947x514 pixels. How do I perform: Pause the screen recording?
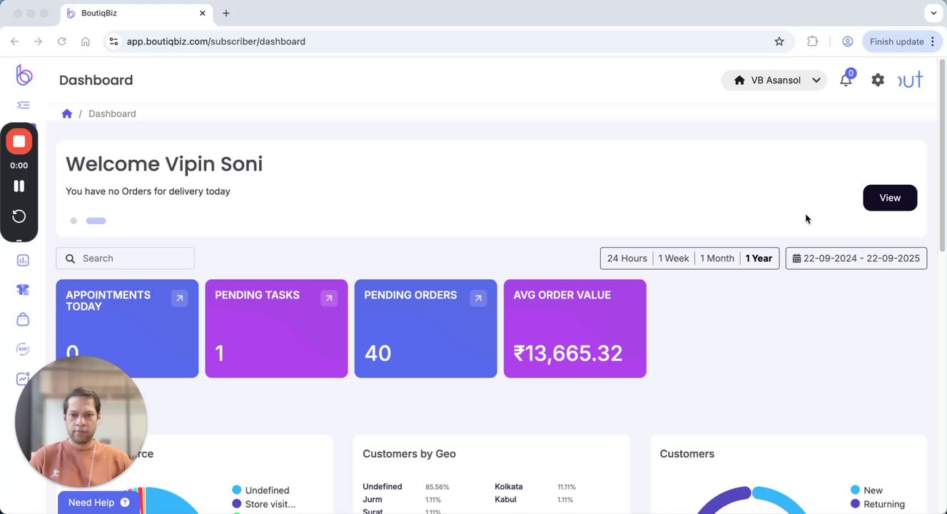pos(19,186)
